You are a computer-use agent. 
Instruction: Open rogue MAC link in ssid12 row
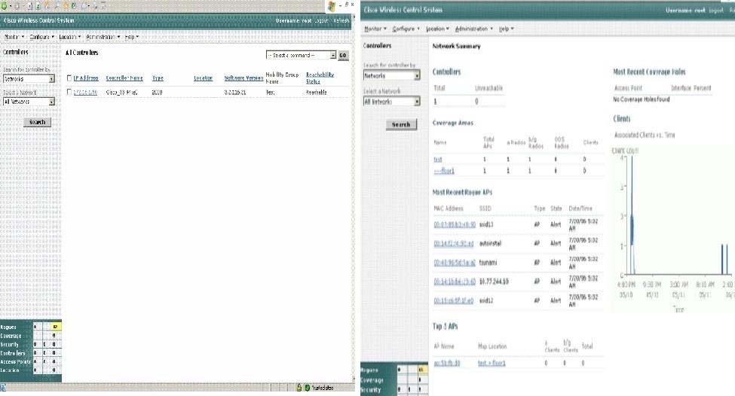click(454, 301)
